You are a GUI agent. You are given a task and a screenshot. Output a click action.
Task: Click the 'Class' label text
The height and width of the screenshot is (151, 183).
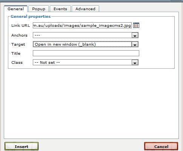[17, 62]
